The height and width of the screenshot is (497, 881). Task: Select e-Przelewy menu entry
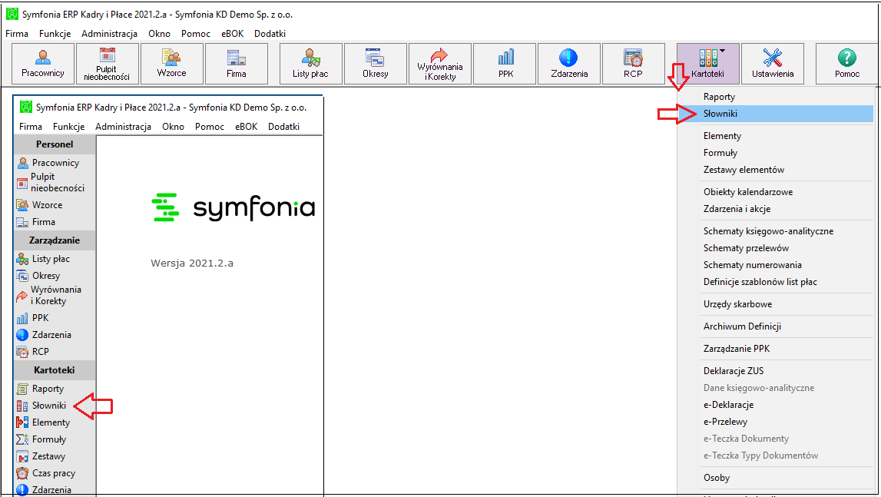[776, 422]
